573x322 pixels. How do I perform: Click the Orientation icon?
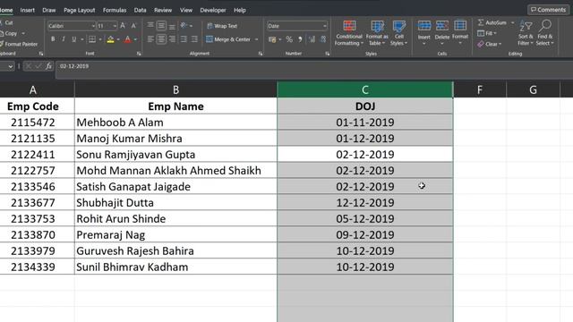click(184, 26)
